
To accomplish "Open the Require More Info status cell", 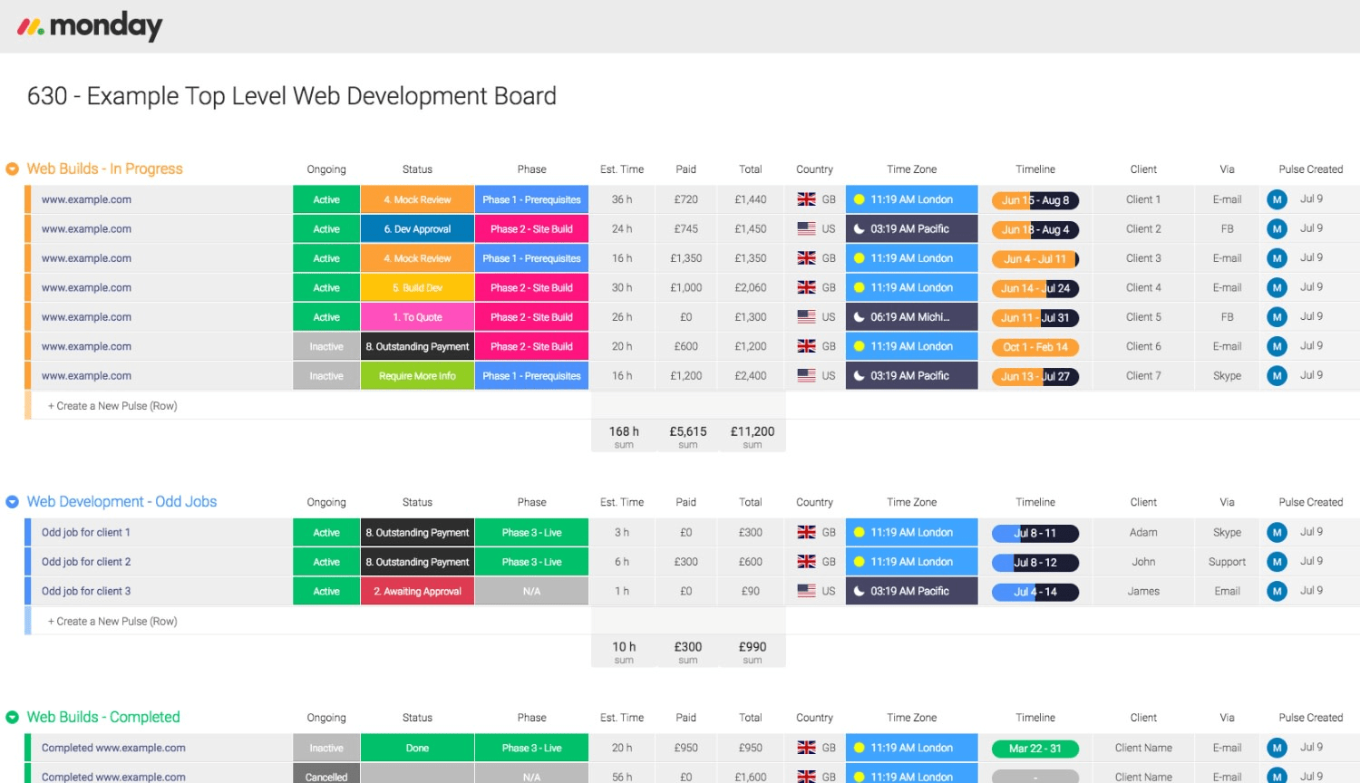I will click(x=417, y=375).
